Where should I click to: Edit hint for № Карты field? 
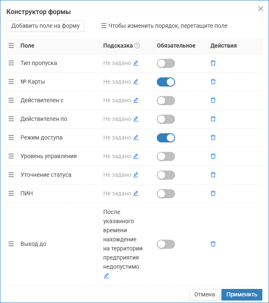136,82
